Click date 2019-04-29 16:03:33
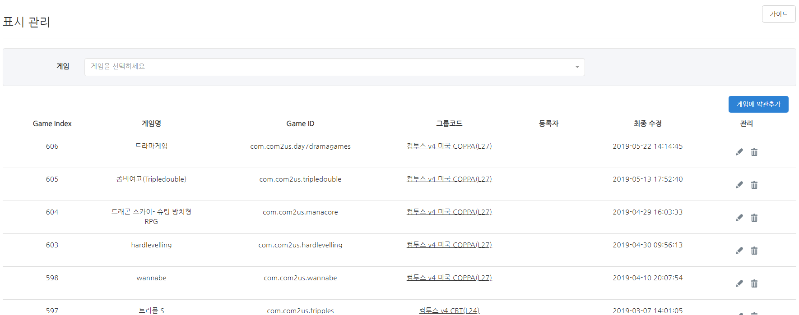This screenshot has width=799, height=315. coord(648,212)
